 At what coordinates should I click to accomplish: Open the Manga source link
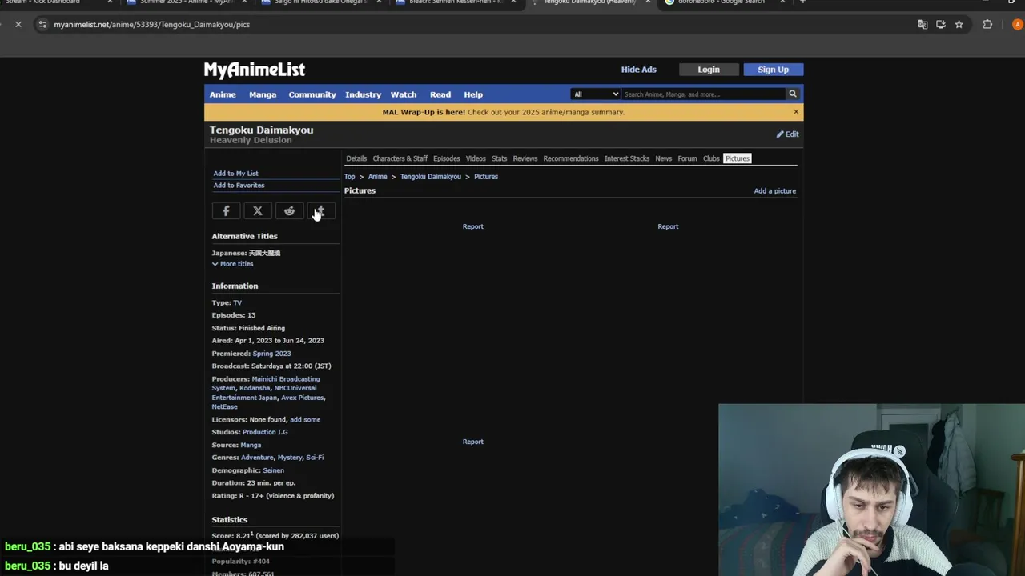251,445
